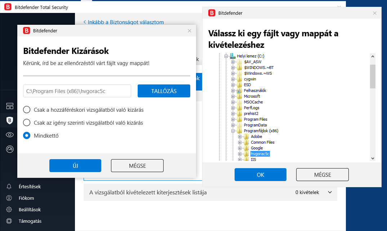This screenshot has height=231, width=387.
Task: Open Beállítások in the sidebar menu
Action: point(30,209)
